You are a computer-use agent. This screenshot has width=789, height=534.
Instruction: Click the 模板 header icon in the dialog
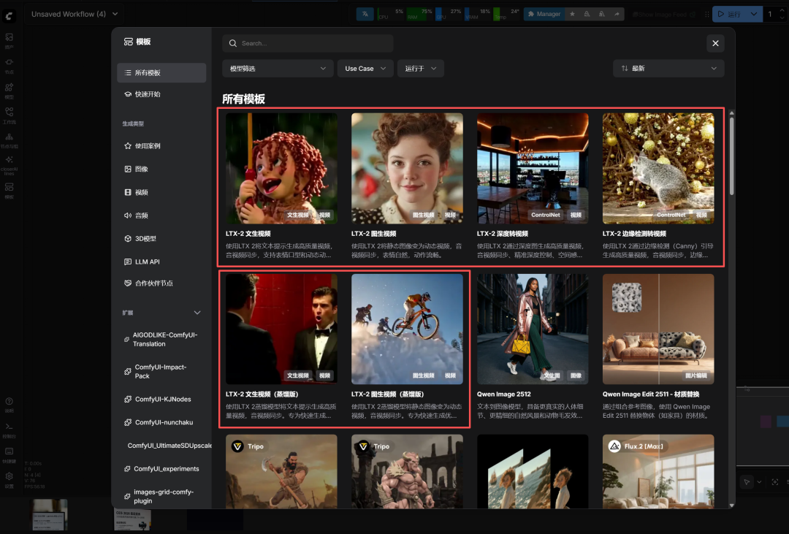click(x=129, y=42)
